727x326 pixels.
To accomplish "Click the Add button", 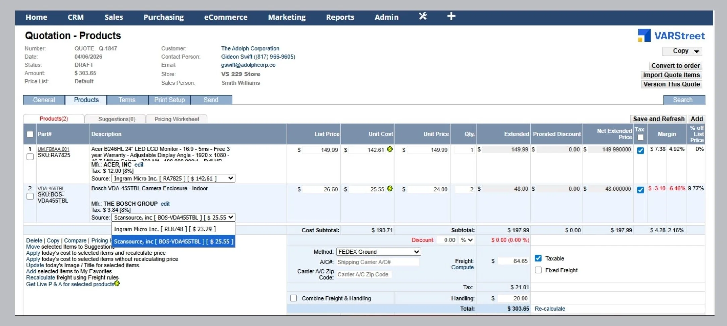I will pyautogui.click(x=696, y=119).
